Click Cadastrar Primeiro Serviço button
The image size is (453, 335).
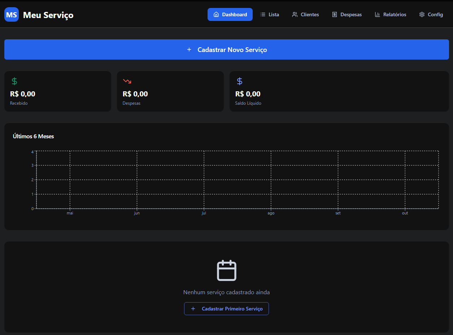[226, 309]
